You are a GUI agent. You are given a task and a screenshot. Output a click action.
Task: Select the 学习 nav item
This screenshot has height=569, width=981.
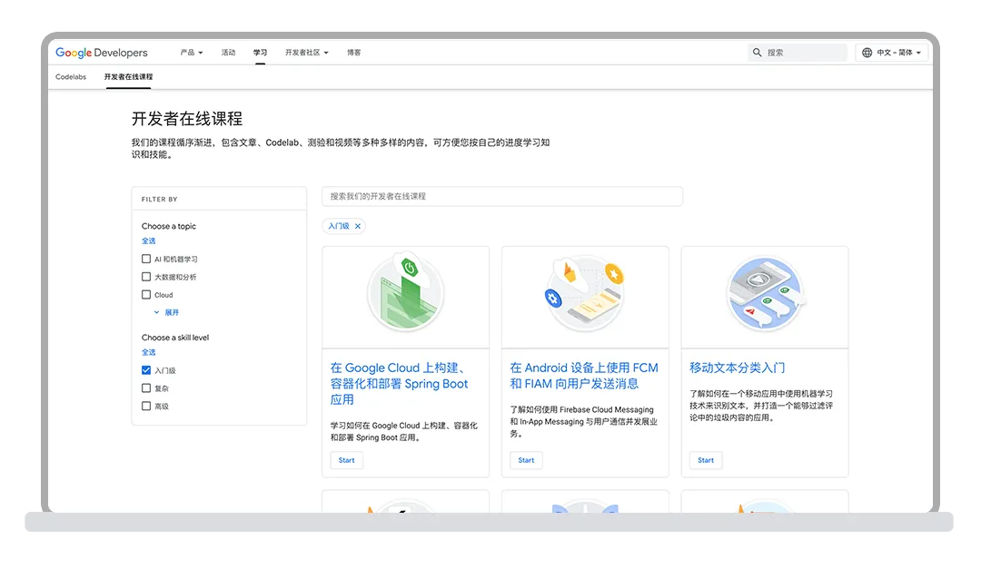coord(261,53)
